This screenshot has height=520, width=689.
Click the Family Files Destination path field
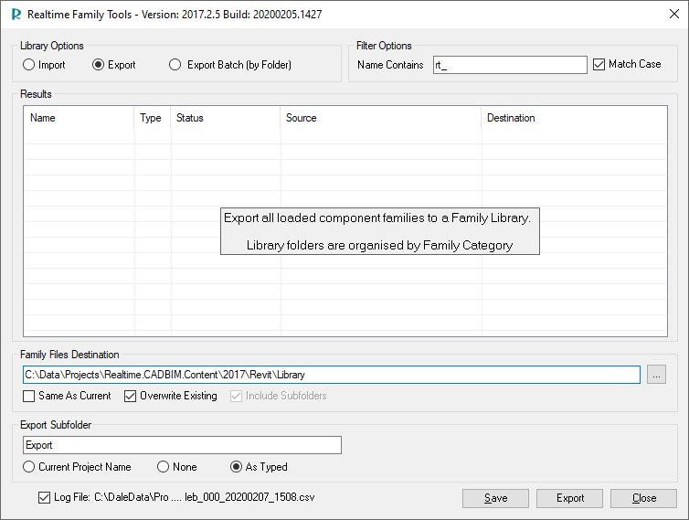332,375
